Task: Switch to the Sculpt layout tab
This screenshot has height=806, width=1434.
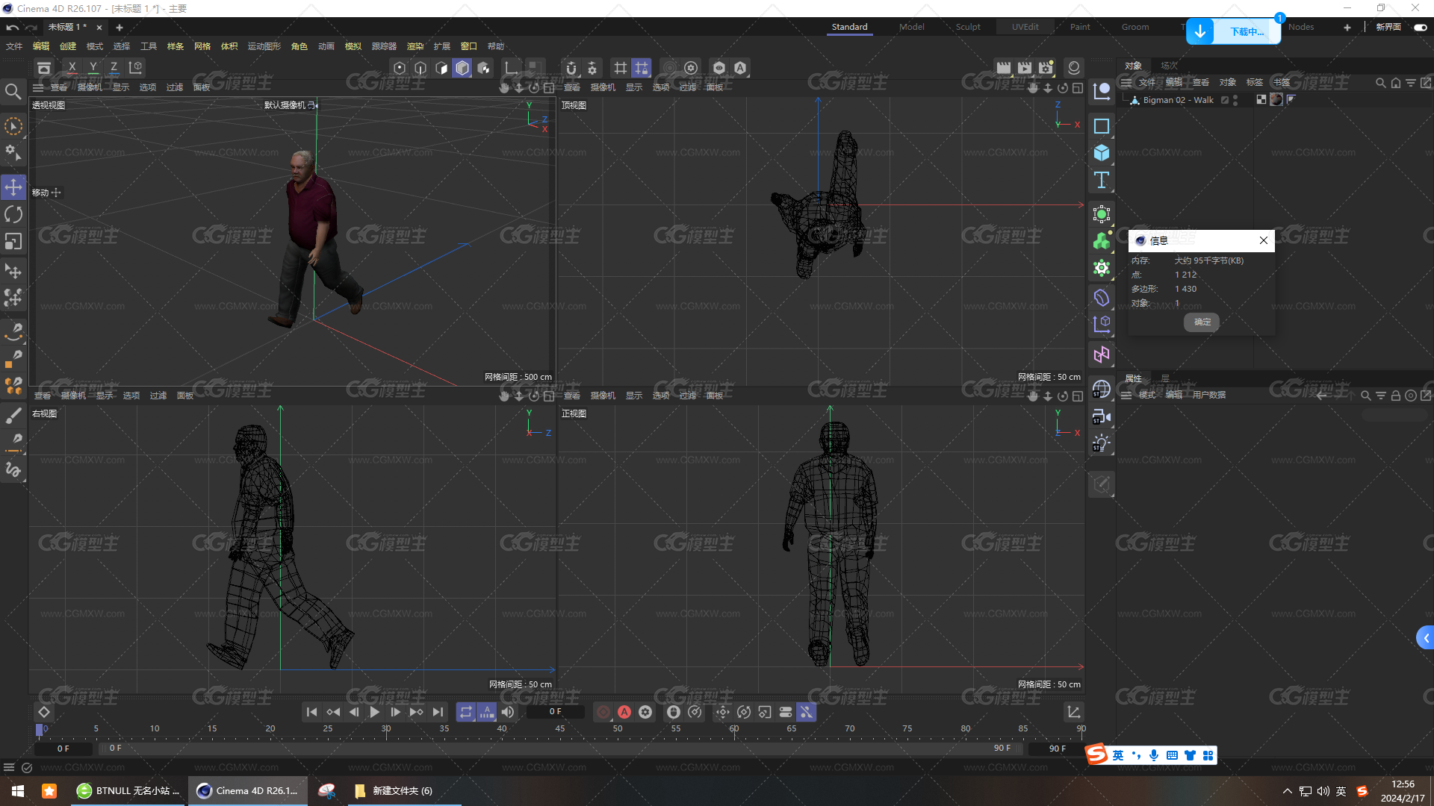Action: [x=968, y=27]
